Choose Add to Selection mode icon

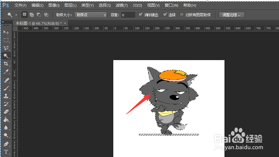click(32, 14)
